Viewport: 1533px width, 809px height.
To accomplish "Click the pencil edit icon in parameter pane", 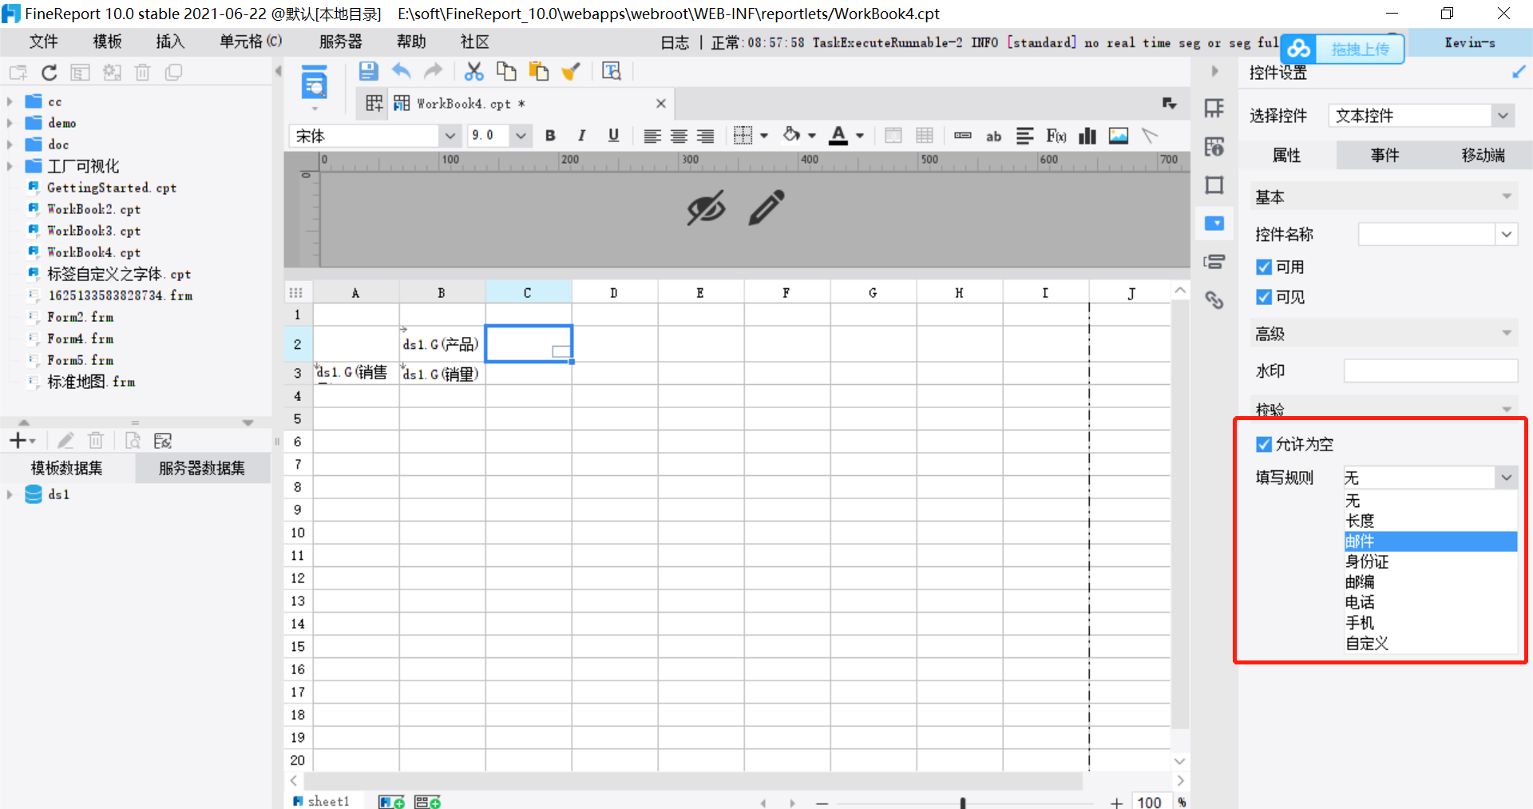I will point(766,208).
